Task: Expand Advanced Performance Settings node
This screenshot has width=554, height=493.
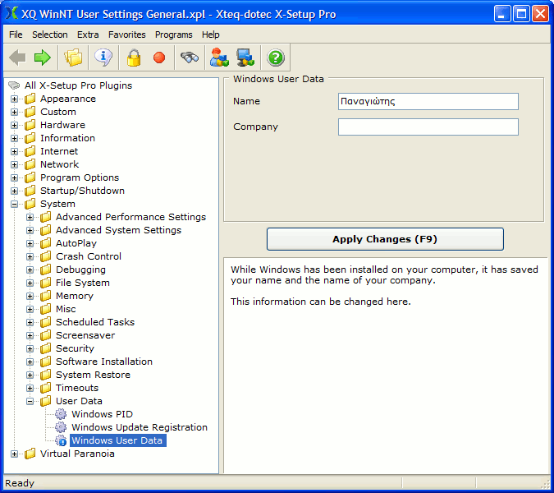Action: (x=30, y=217)
